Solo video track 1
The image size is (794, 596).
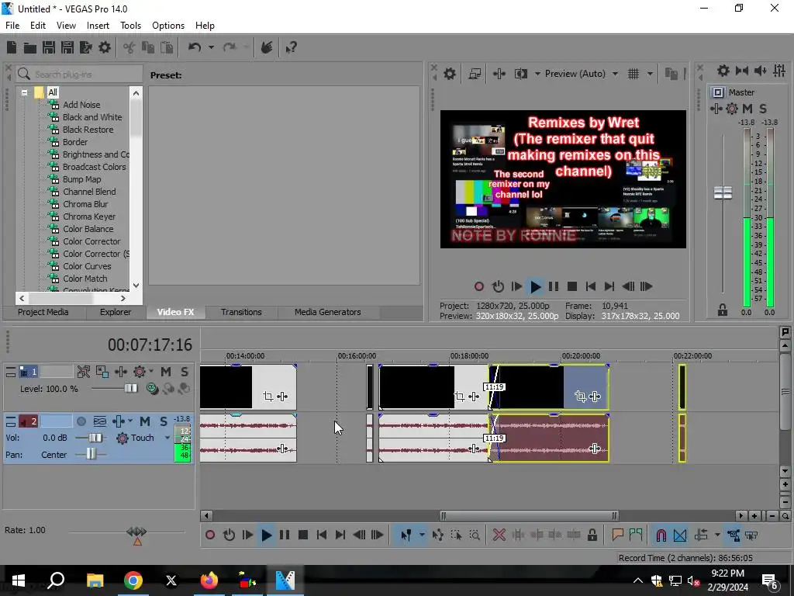point(185,372)
